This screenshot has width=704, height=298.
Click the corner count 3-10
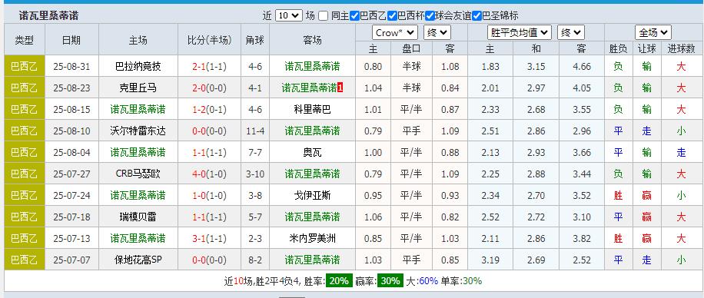(x=255, y=174)
